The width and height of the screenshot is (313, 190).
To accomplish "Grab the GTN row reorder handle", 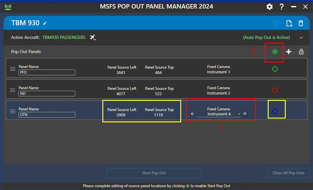I will coord(13,111).
